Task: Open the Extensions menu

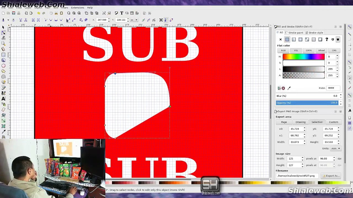Action: [77, 8]
